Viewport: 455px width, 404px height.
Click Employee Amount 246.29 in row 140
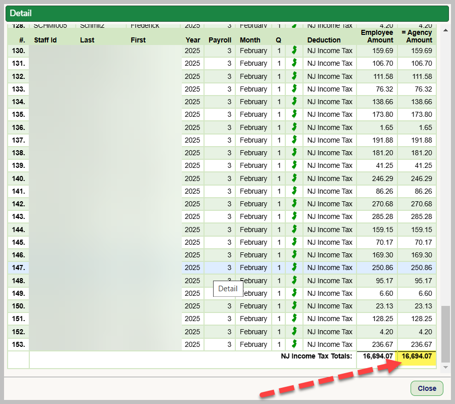pyautogui.click(x=382, y=178)
